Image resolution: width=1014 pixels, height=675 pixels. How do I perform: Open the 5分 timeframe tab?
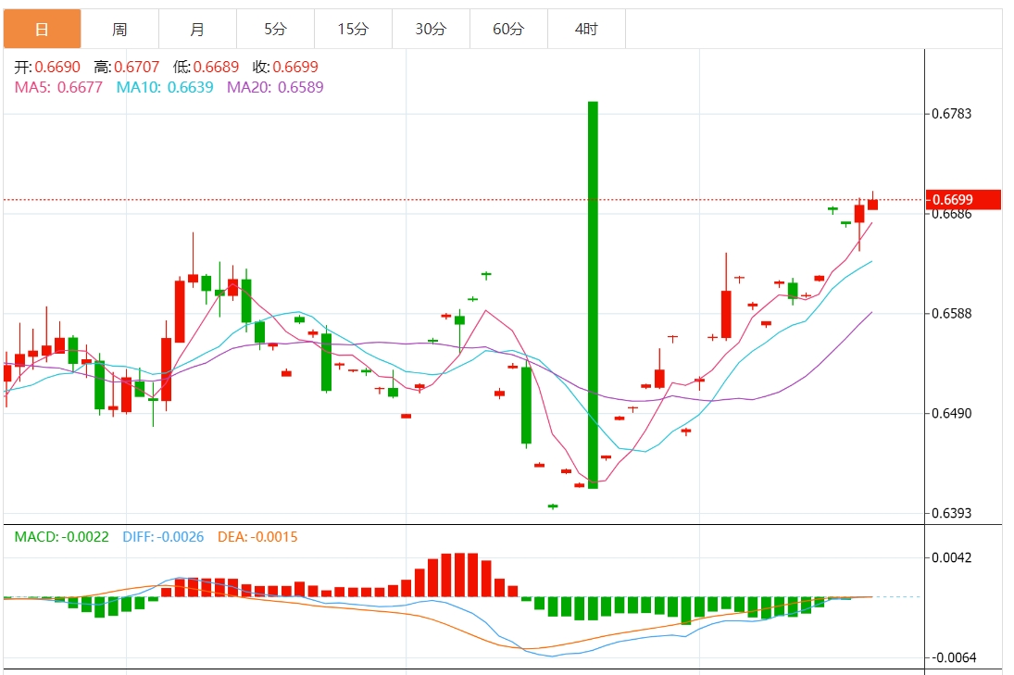click(275, 29)
